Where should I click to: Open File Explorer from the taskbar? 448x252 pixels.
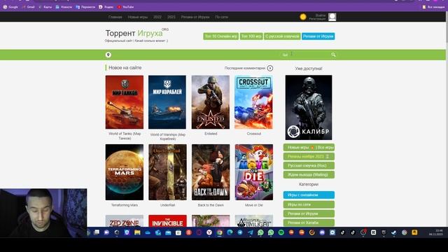coord(137,232)
